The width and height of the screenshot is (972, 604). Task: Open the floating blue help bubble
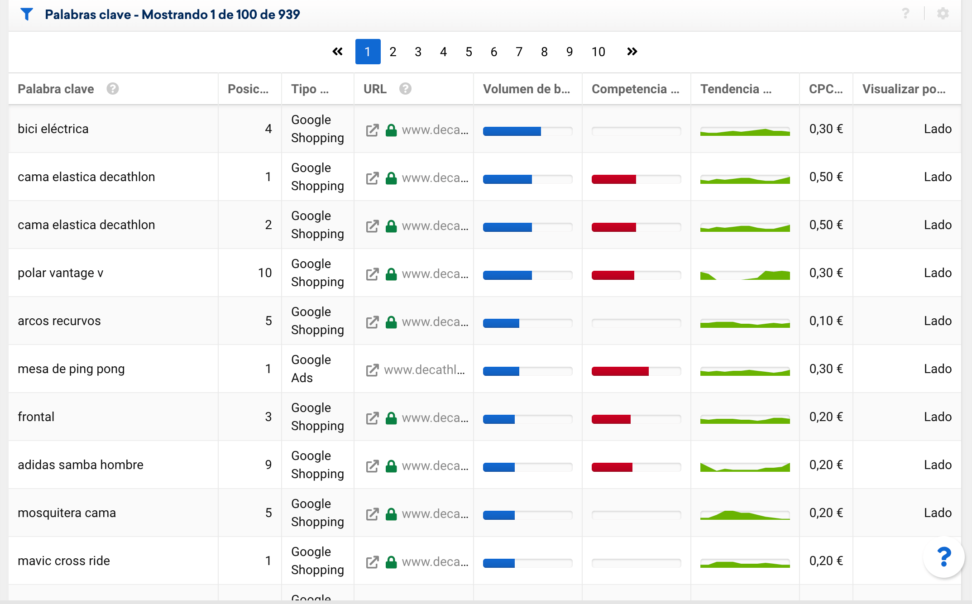pos(944,557)
